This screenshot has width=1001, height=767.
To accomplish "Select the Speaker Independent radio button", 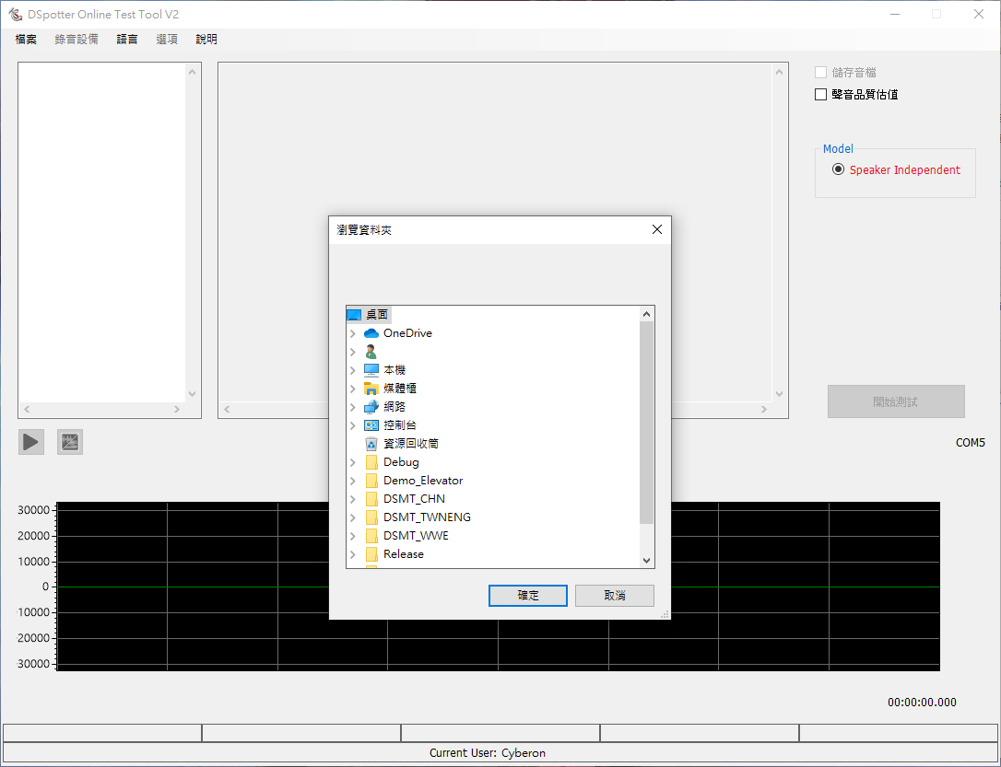I will [838, 169].
